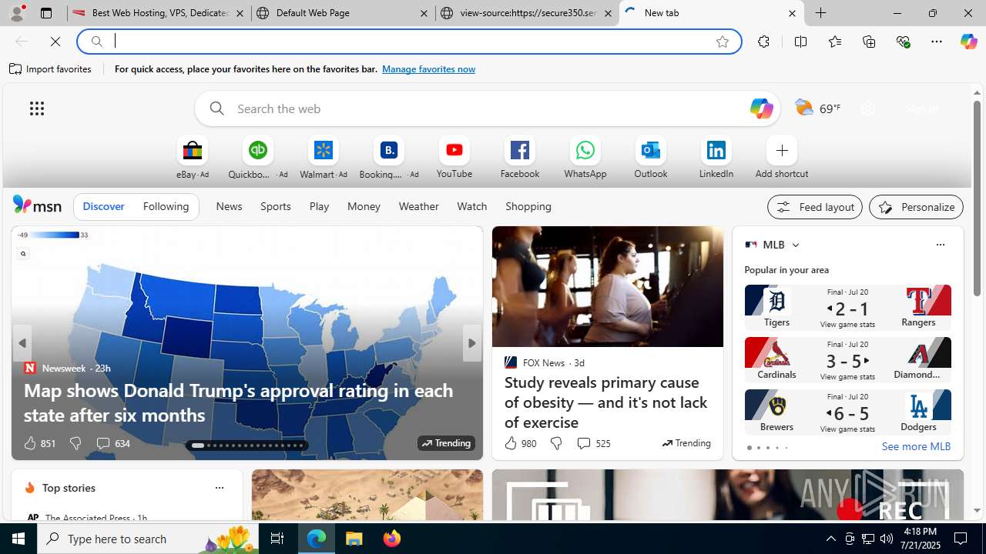Open the Feed layout button
Screen dimensions: 986x554
coord(814,207)
